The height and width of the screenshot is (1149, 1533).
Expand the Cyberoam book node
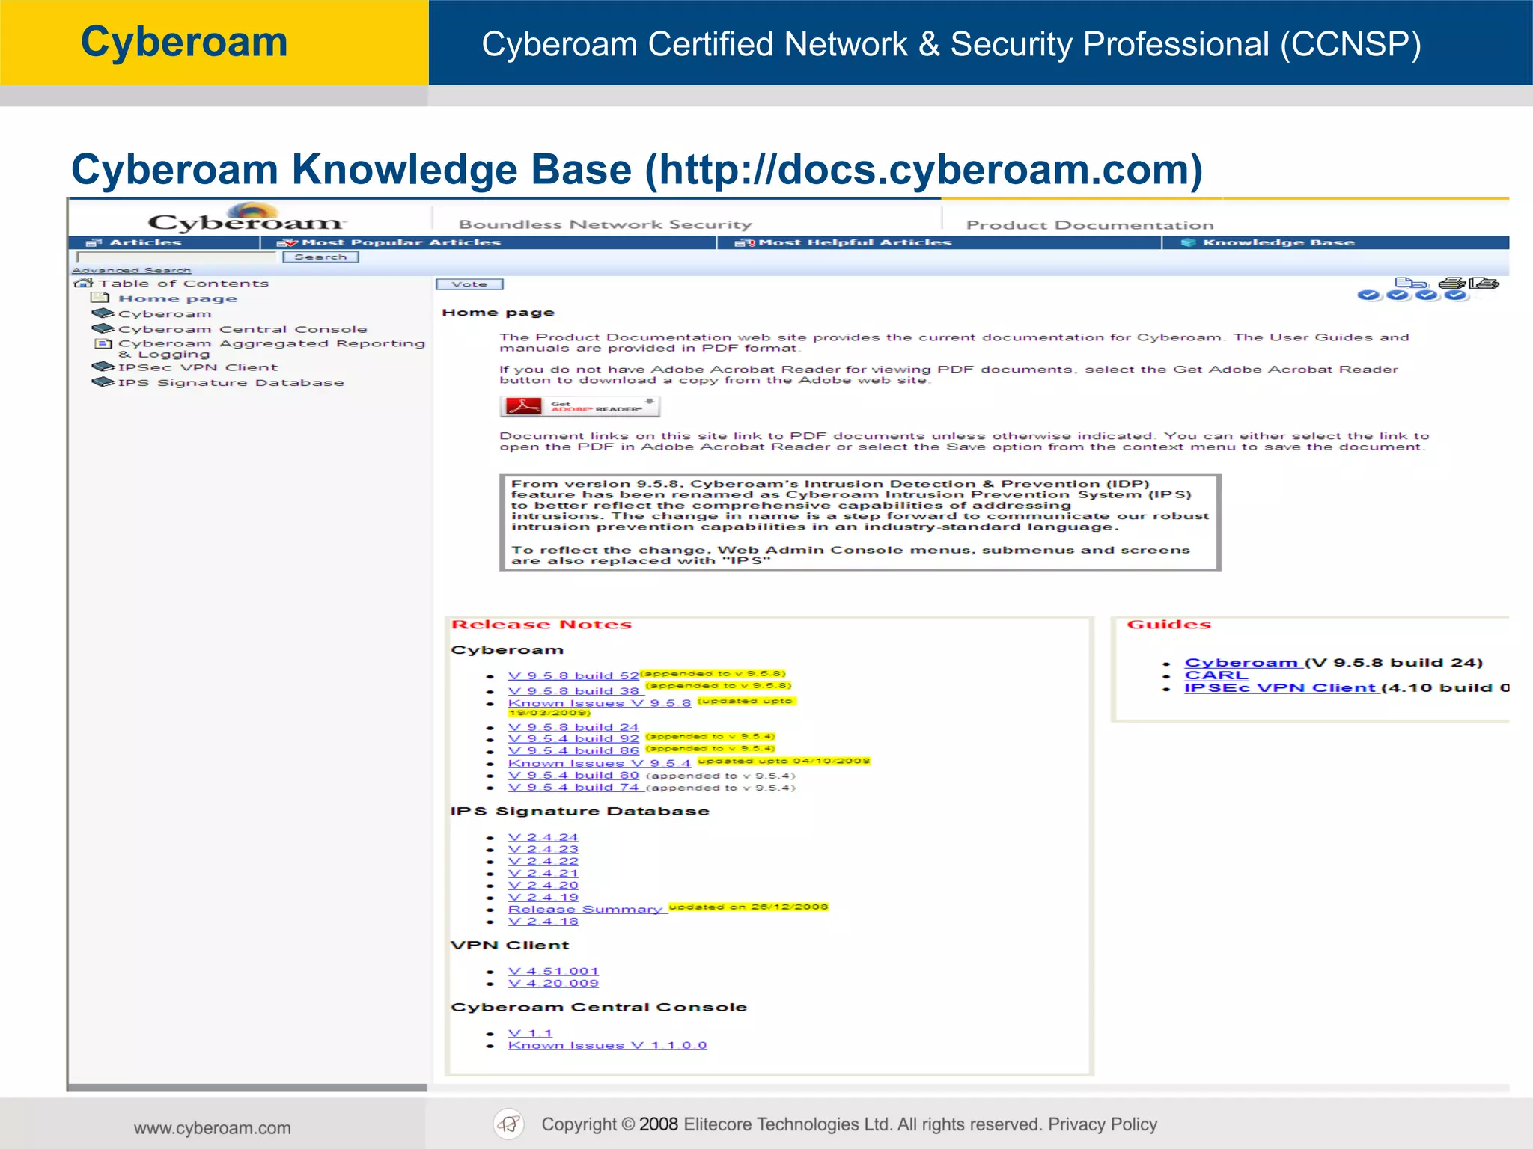click(x=103, y=313)
